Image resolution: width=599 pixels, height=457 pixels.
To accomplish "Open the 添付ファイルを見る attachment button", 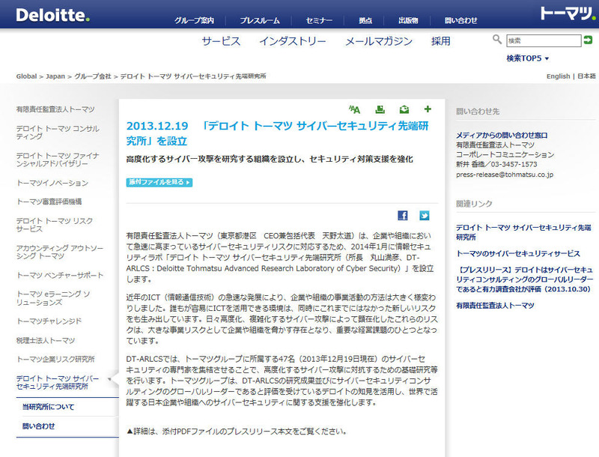I will [x=159, y=182].
